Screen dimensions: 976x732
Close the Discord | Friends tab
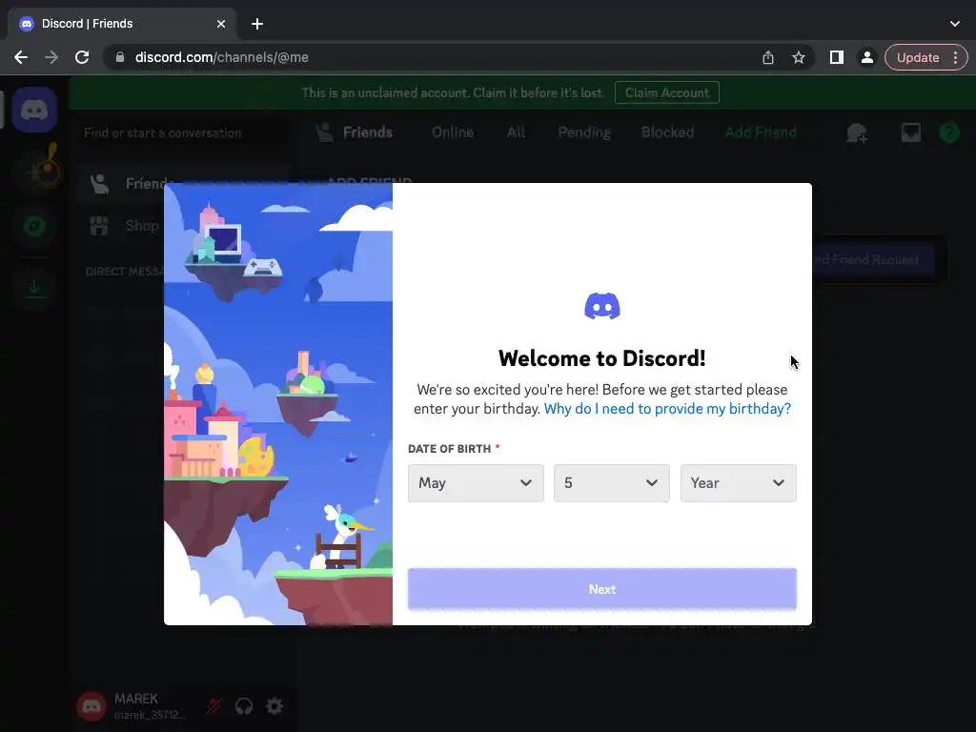click(221, 24)
